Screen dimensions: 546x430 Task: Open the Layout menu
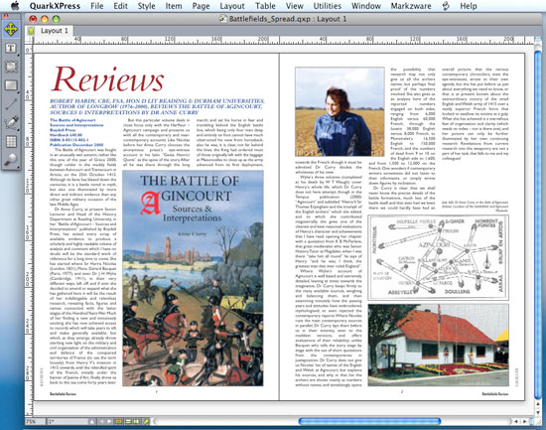coord(232,6)
